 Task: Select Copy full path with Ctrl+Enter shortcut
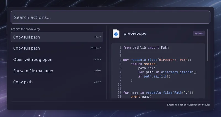(57, 48)
